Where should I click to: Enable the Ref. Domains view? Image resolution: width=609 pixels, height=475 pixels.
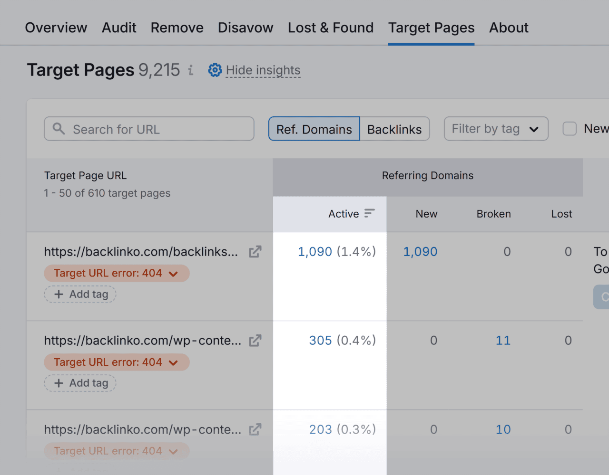click(314, 129)
